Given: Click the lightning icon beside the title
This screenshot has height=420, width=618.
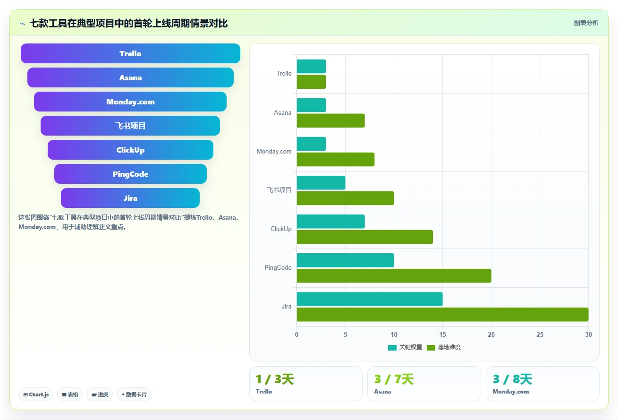Looking at the screenshot, I should click(22, 24).
